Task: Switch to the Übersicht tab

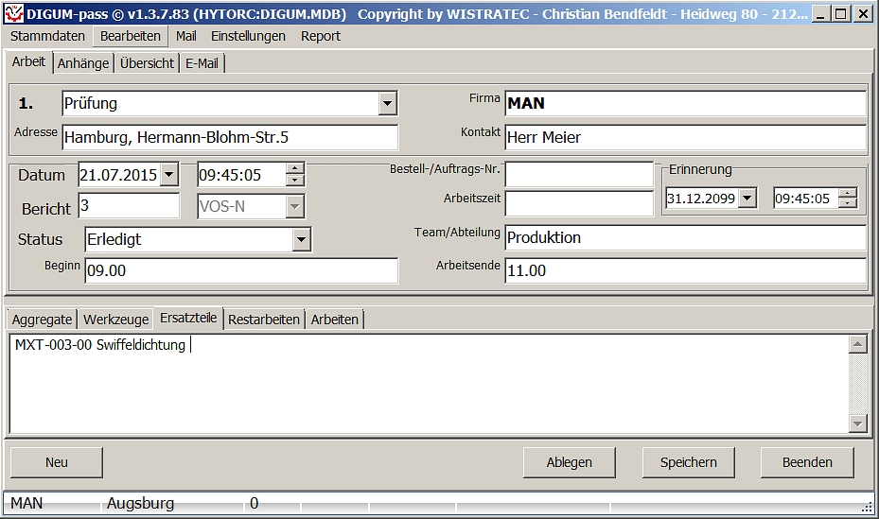Action: pos(147,63)
